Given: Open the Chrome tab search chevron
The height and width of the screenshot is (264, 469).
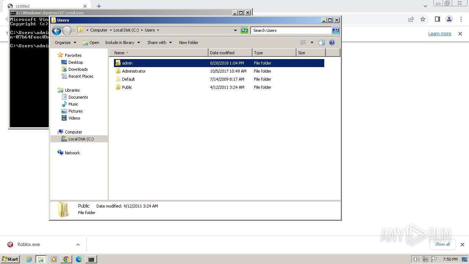Looking at the screenshot, I should pyautogui.click(x=425, y=6).
